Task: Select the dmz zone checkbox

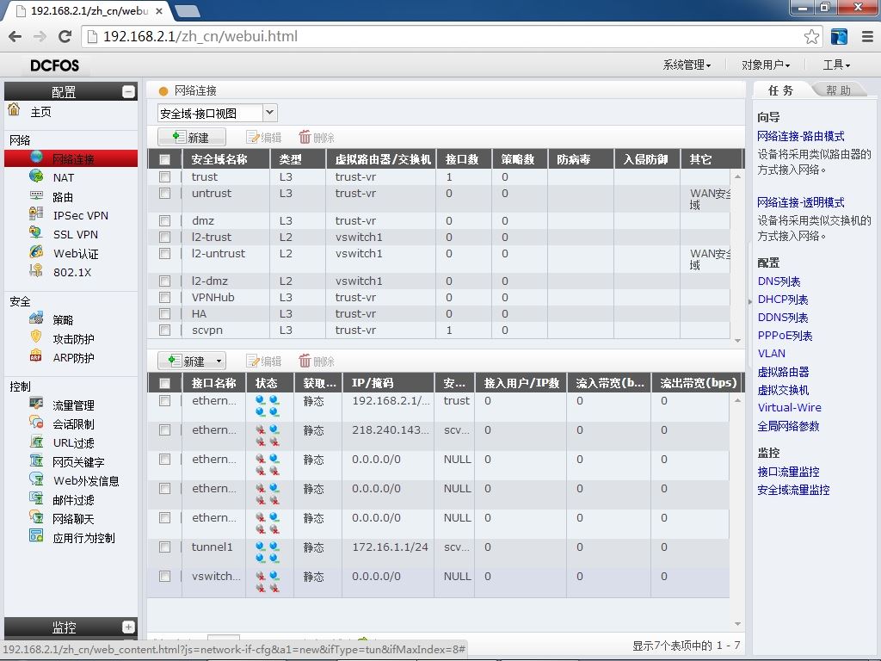Action: (164, 221)
